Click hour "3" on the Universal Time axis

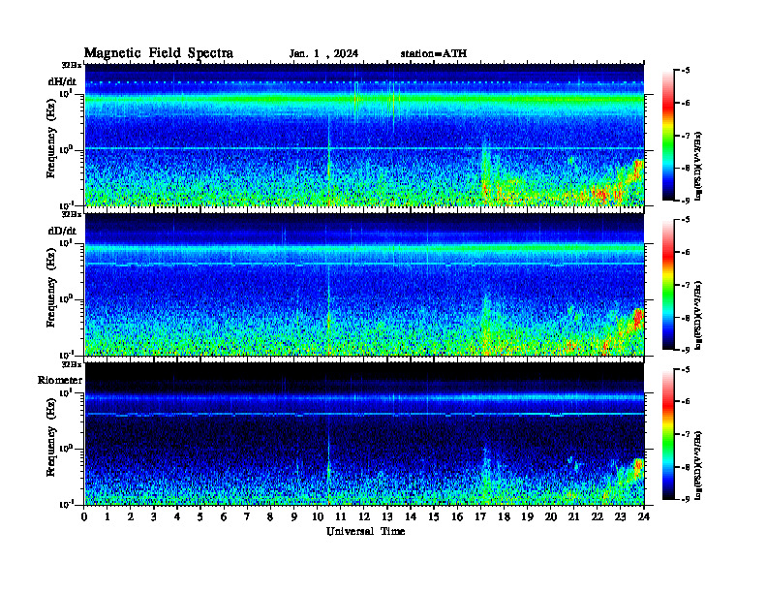[x=154, y=516]
